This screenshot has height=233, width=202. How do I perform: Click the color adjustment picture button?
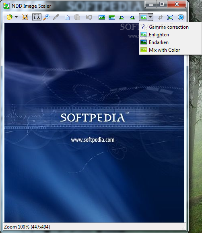click(143, 17)
